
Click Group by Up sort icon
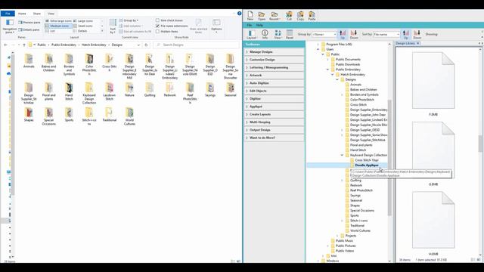343,33
